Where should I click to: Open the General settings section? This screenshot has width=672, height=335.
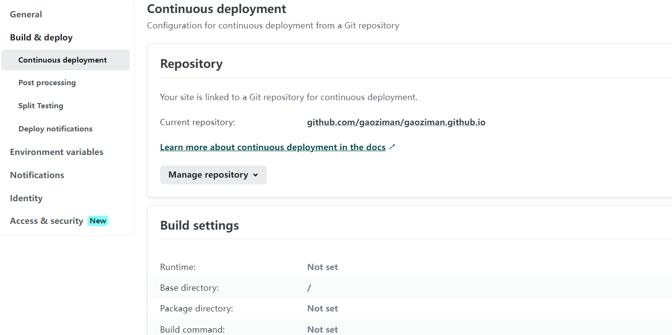(x=26, y=14)
